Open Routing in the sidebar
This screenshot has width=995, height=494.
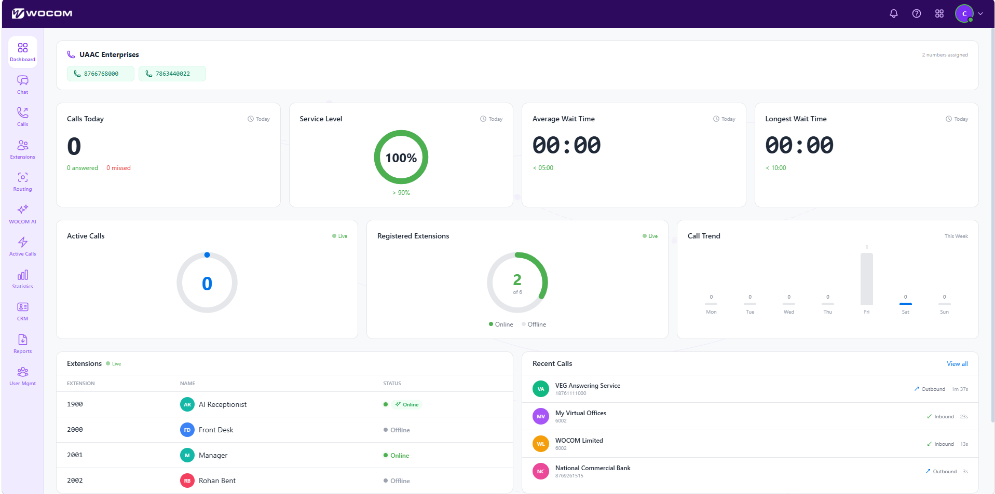pyautogui.click(x=22, y=181)
